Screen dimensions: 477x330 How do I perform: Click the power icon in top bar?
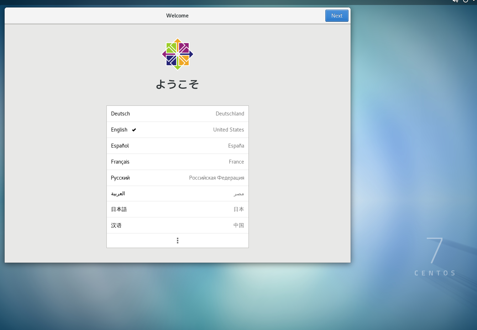pos(465,1)
